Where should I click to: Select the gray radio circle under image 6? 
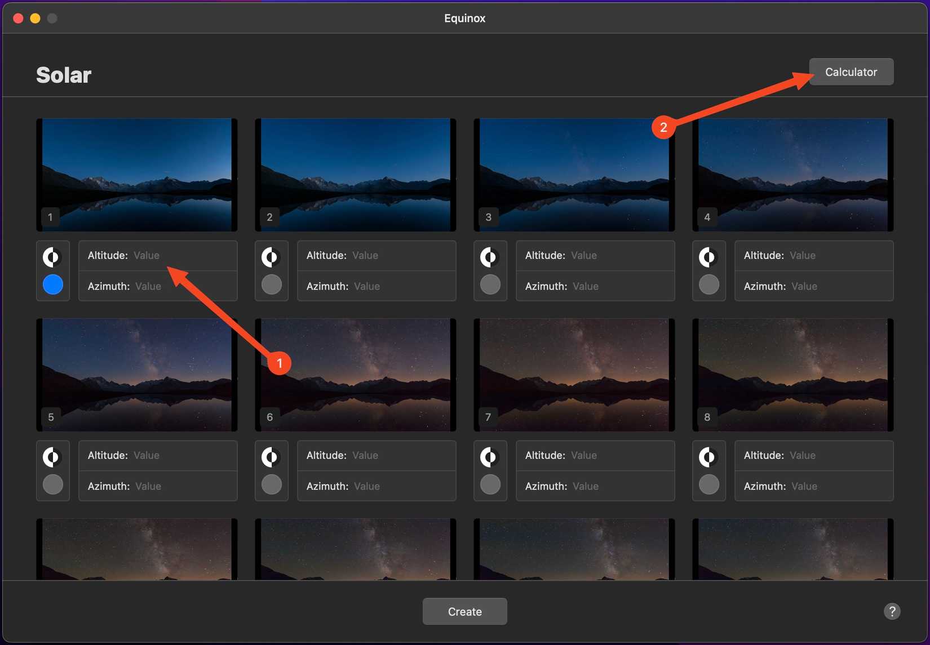(x=272, y=484)
